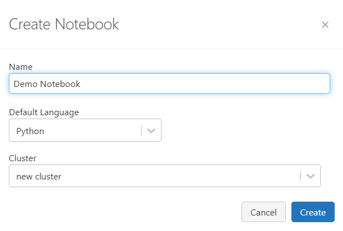
Task: Cancel notebook creation
Action: pos(264,212)
